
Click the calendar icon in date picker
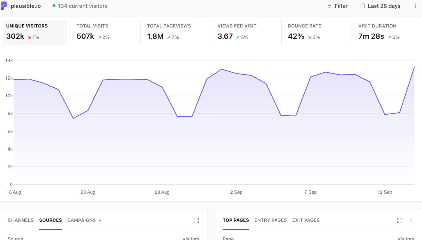coord(362,6)
